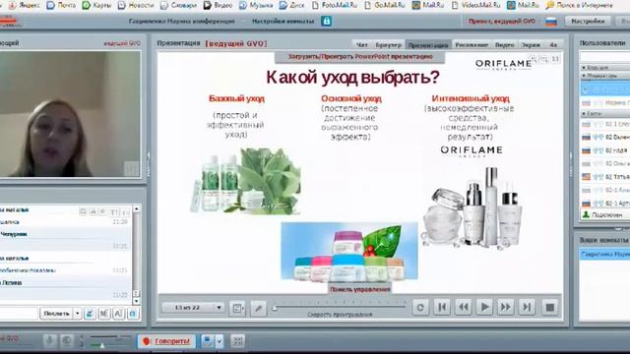The image size is (630, 354).
Task: Open the "Foto.Mail.Ru" bookmark
Action: (x=335, y=6)
